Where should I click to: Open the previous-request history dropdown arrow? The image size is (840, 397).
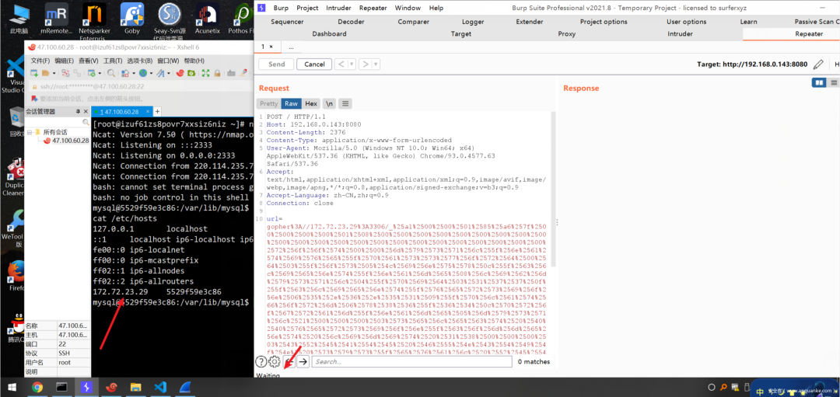point(352,64)
